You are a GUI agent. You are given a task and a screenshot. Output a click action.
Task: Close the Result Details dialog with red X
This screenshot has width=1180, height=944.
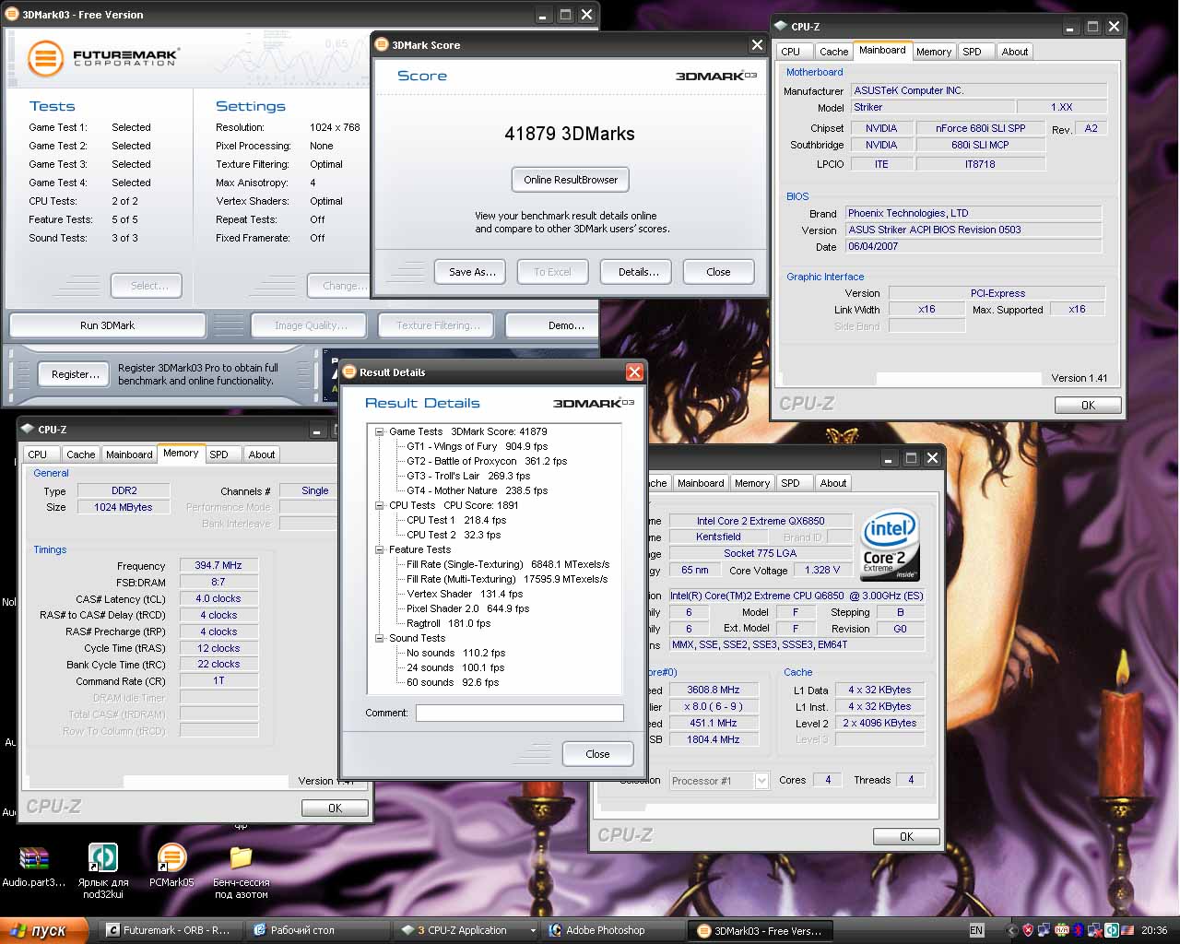(x=634, y=372)
